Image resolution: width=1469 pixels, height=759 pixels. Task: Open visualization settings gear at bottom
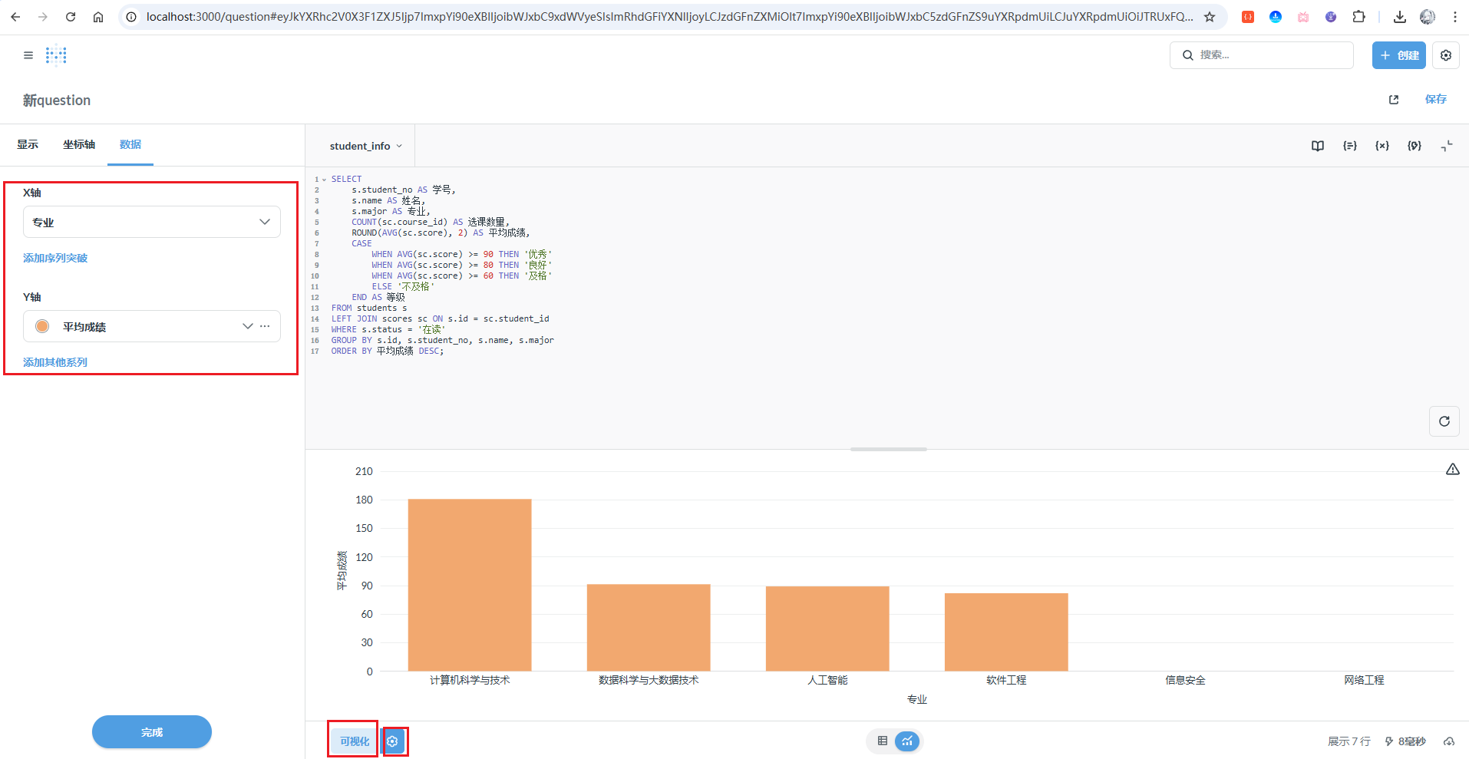point(393,741)
